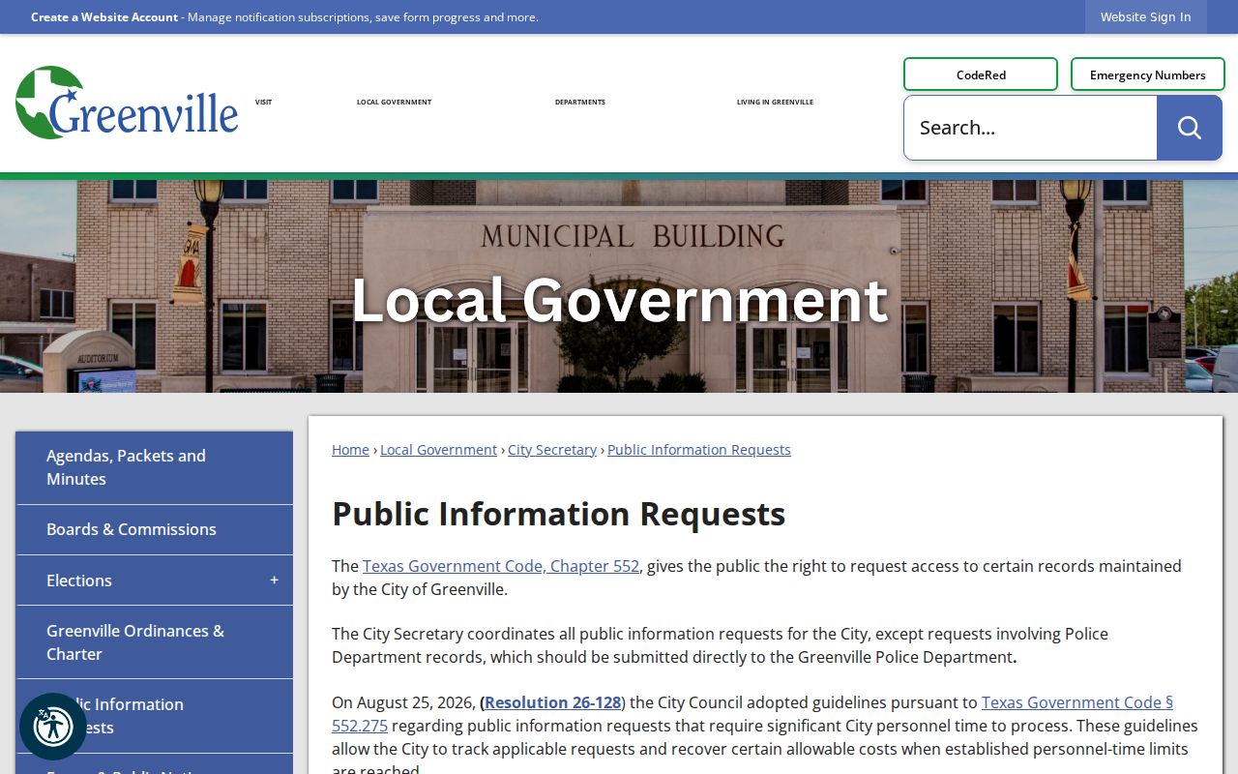Open Agendas, Packets and Minutes sidebar item
Image resolution: width=1238 pixels, height=774 pixels.
(155, 467)
